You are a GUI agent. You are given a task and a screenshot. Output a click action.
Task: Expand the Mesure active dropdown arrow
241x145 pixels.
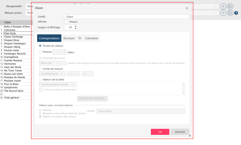click(216, 13)
